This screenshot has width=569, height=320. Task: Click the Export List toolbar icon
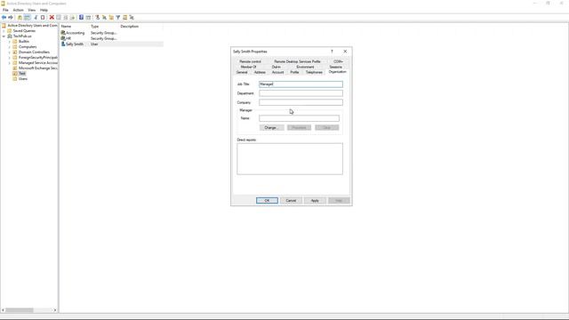72,18
